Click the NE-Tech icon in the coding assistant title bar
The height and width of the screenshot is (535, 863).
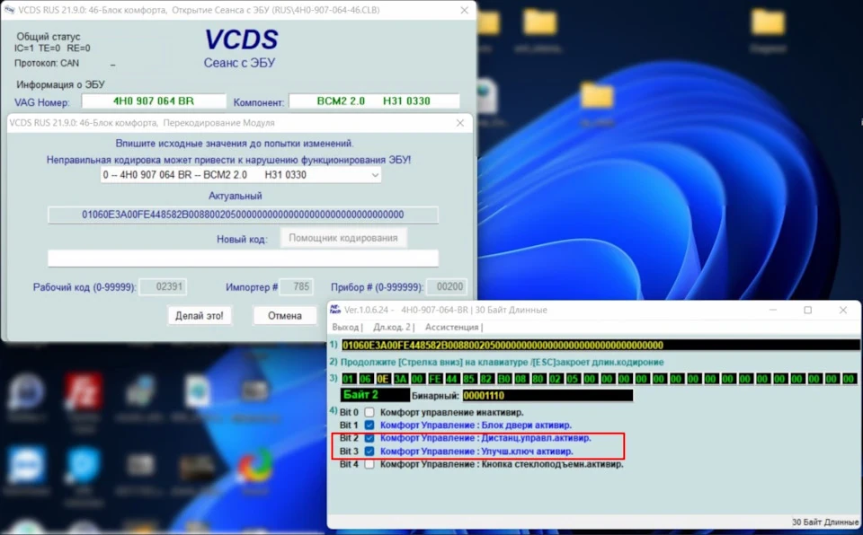coord(334,310)
